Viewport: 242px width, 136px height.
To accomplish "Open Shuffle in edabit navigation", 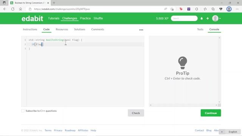I will [x=98, y=19].
